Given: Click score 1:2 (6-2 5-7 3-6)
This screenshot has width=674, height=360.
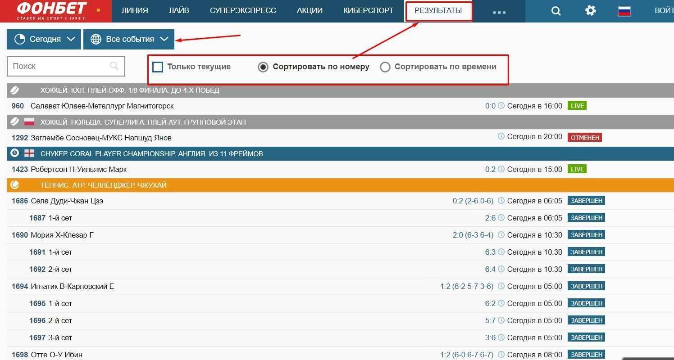Looking at the screenshot, I should click(467, 286).
